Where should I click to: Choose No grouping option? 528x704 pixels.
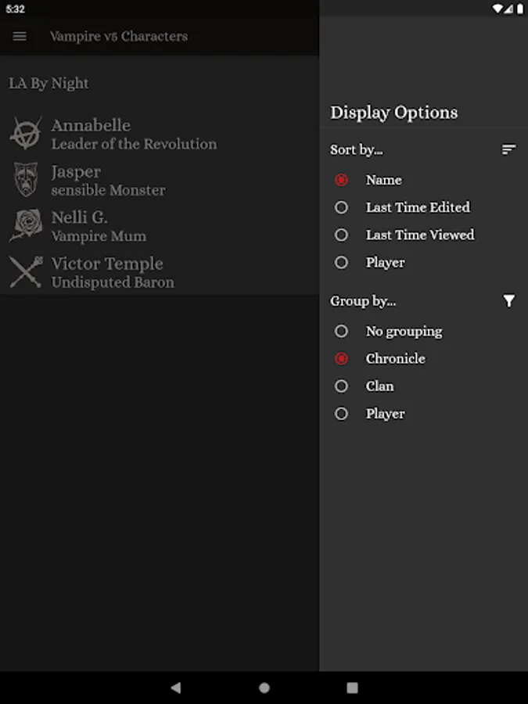342,332
